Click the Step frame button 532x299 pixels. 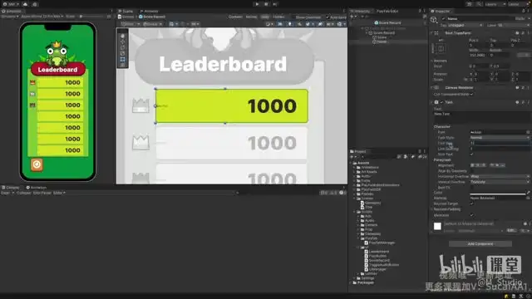pos(275,4)
